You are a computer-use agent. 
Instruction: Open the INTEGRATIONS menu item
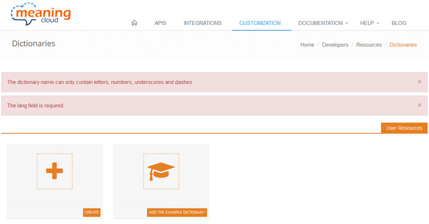(x=202, y=23)
